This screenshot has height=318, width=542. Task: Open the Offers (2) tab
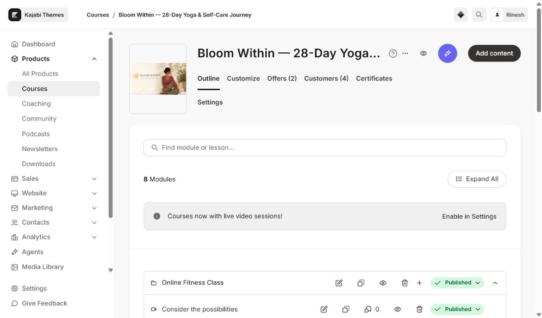tap(282, 79)
